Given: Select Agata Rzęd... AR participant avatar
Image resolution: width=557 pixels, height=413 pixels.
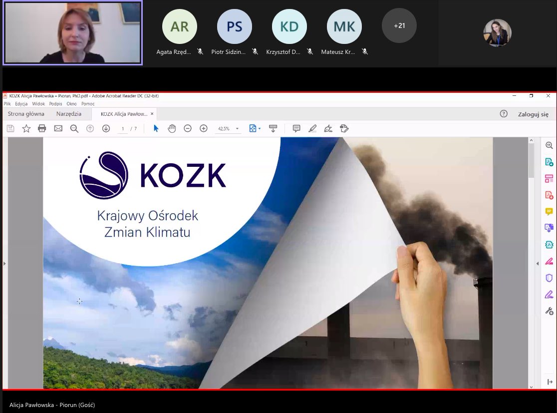Looking at the screenshot, I should [x=179, y=26].
